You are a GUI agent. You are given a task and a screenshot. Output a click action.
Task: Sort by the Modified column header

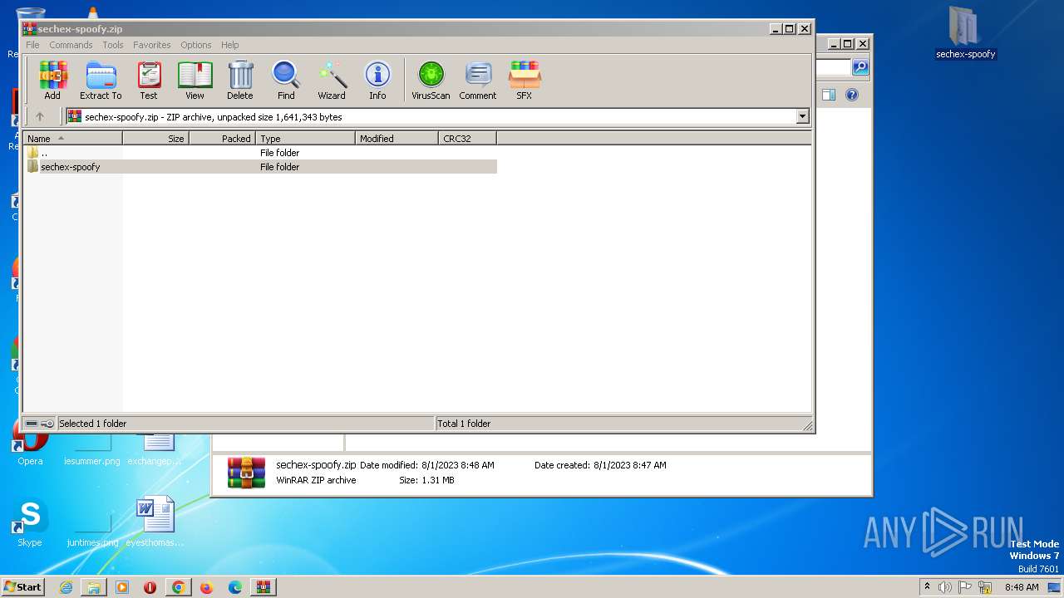(x=397, y=139)
